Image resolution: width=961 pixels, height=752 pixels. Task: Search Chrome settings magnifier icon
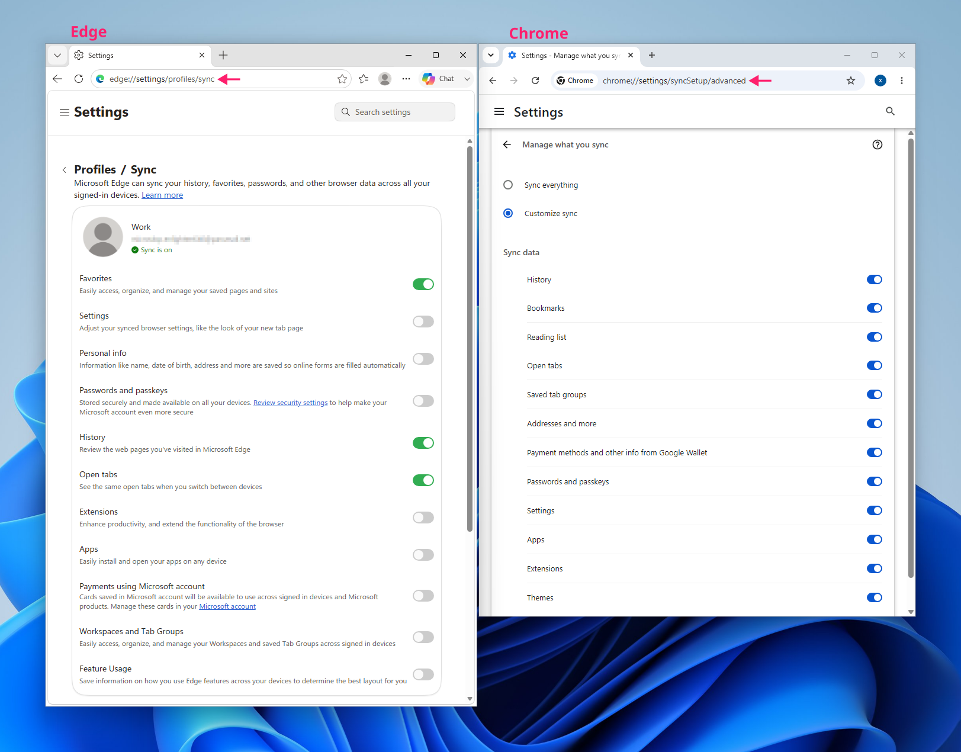(890, 111)
